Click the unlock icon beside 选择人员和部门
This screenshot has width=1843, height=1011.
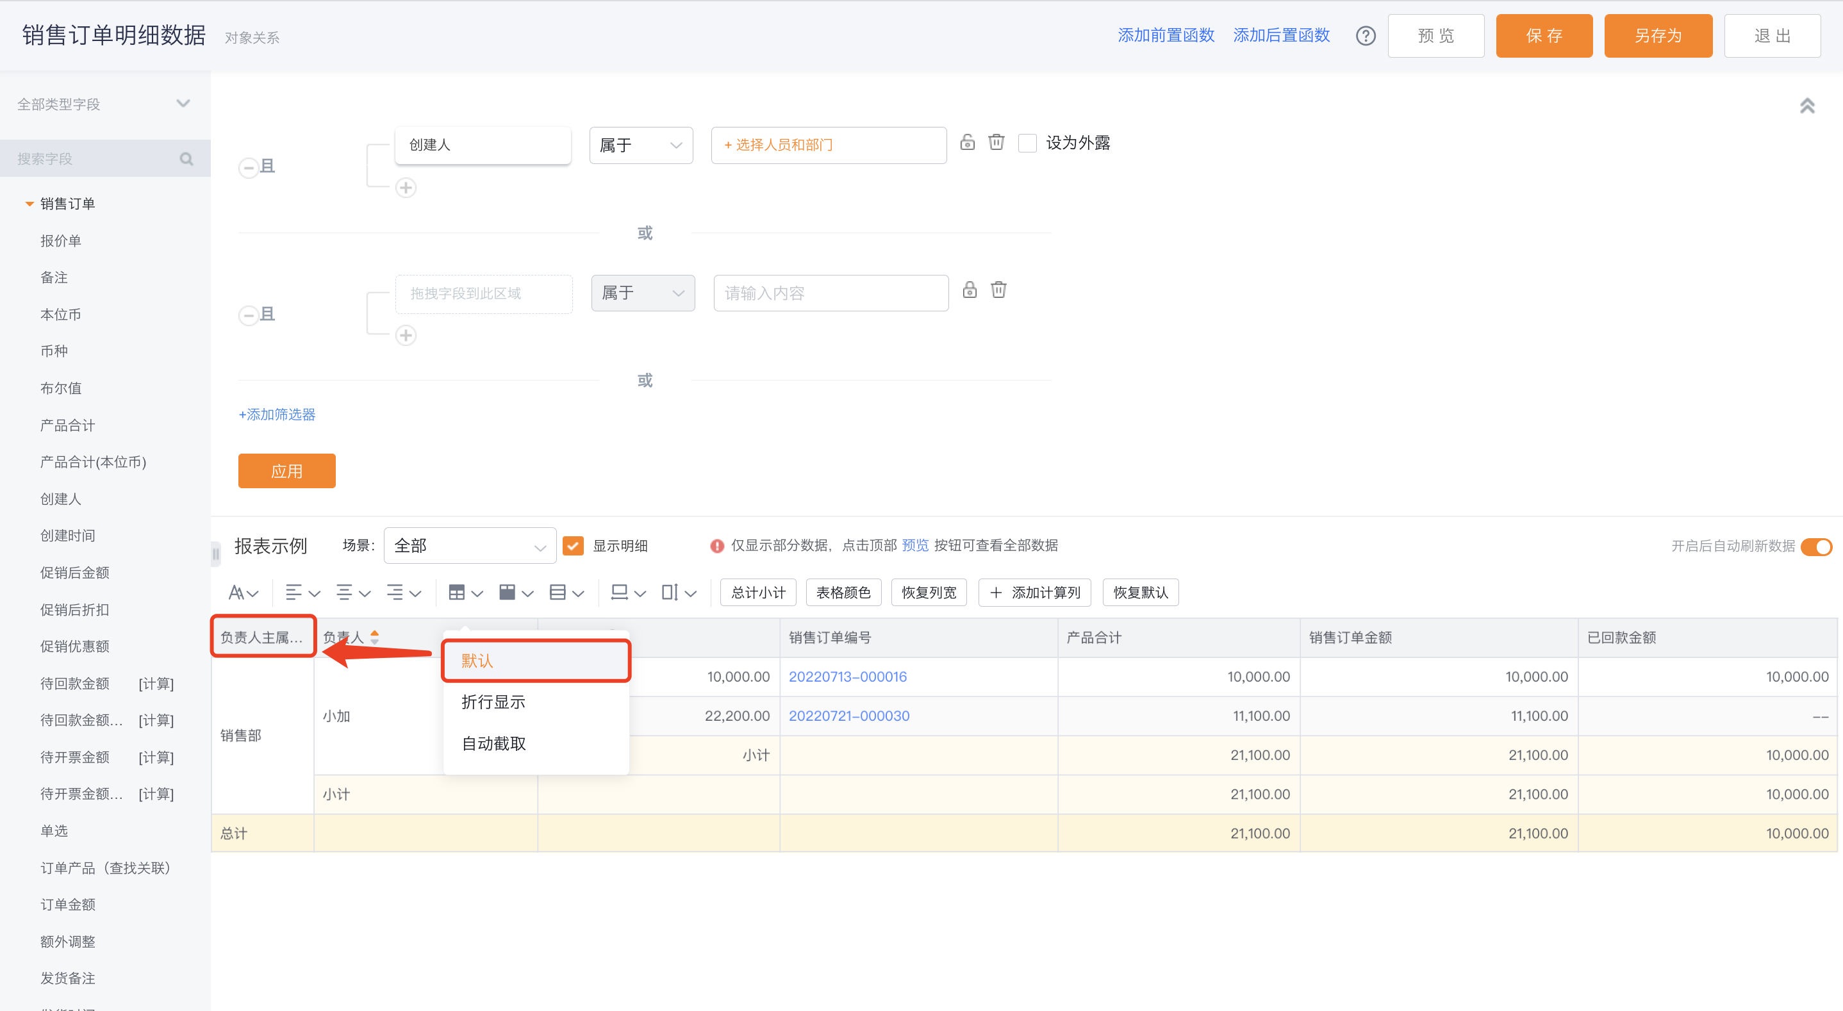[x=967, y=142]
